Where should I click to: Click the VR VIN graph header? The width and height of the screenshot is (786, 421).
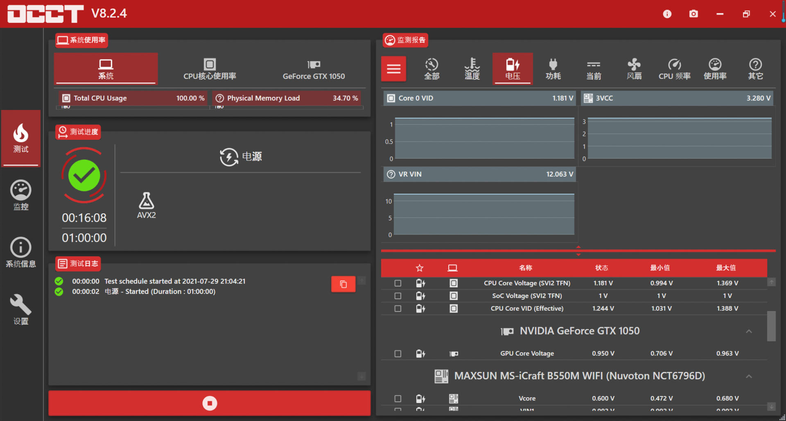480,174
